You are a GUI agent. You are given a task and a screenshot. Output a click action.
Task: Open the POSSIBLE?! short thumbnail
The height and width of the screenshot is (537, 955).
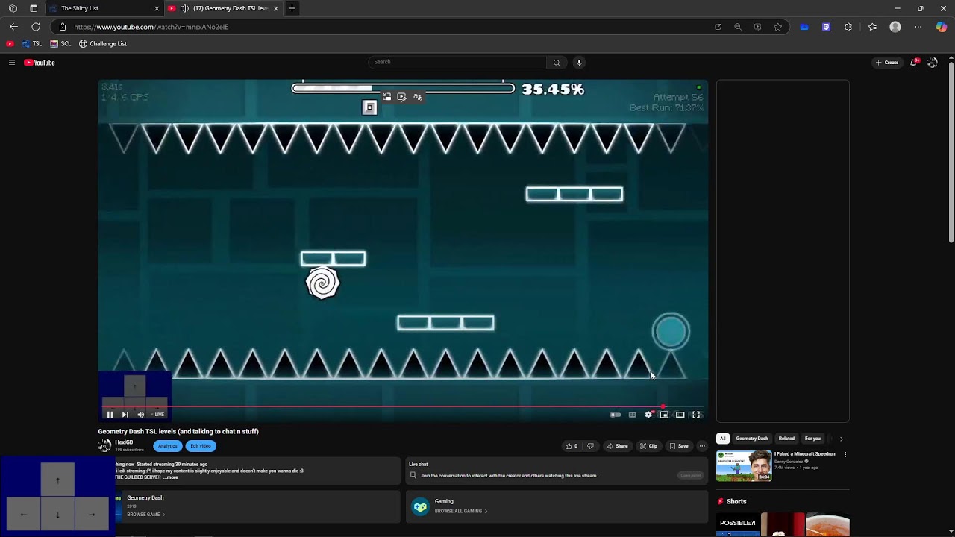click(x=738, y=524)
